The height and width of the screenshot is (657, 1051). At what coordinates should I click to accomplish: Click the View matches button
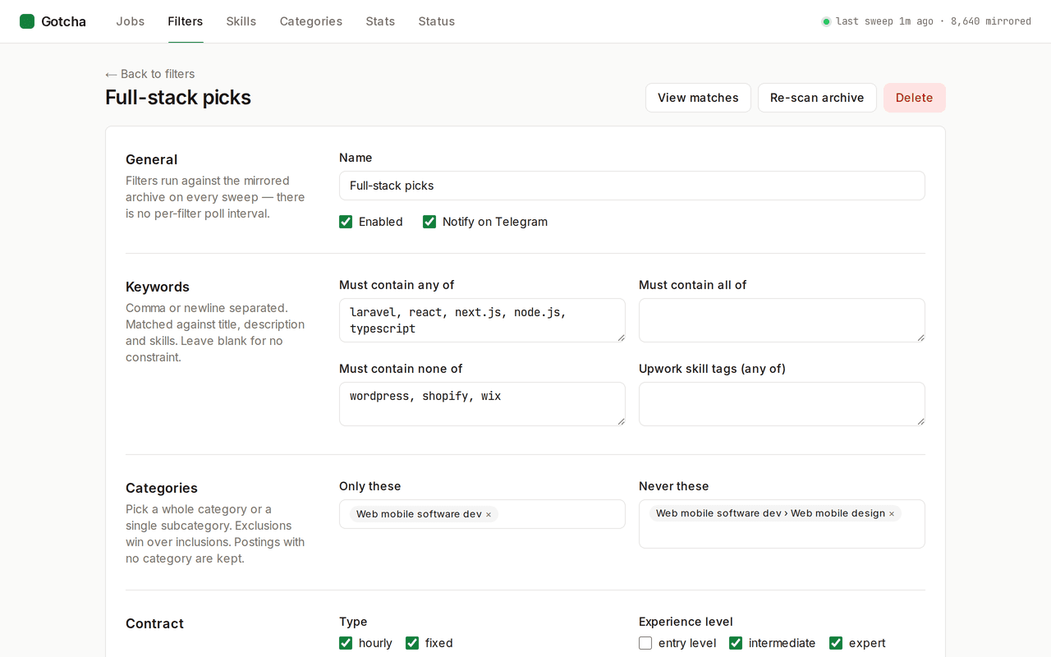point(698,98)
